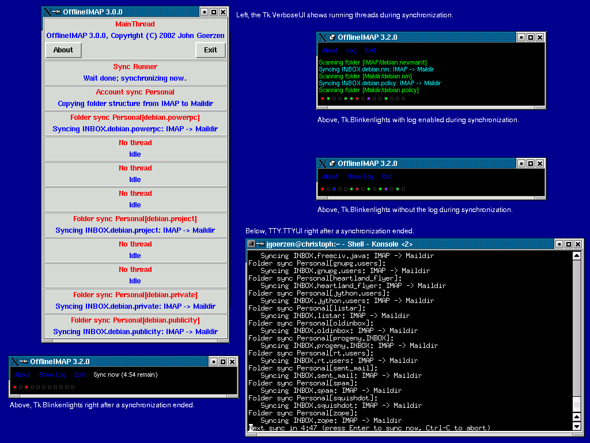The width and height of the screenshot is (590, 443).
Task: Click the Konsole scrollbar down arrow
Action: coord(577,426)
